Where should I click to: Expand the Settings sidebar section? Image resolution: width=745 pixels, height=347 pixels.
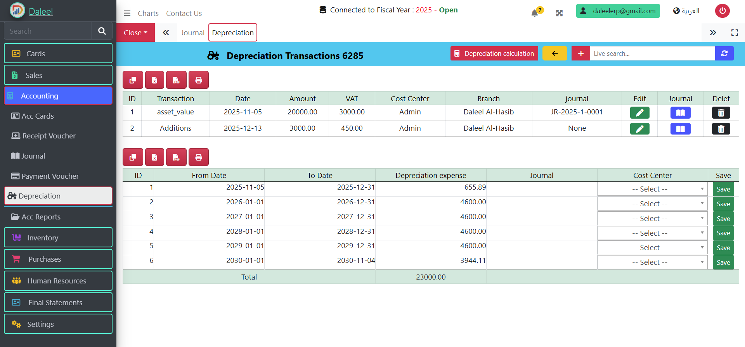pos(58,324)
